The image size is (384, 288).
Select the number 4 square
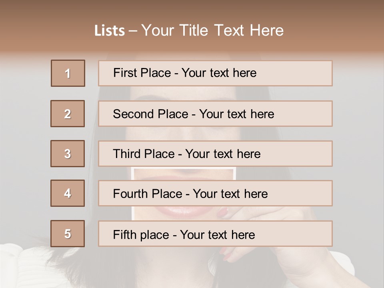click(x=68, y=193)
